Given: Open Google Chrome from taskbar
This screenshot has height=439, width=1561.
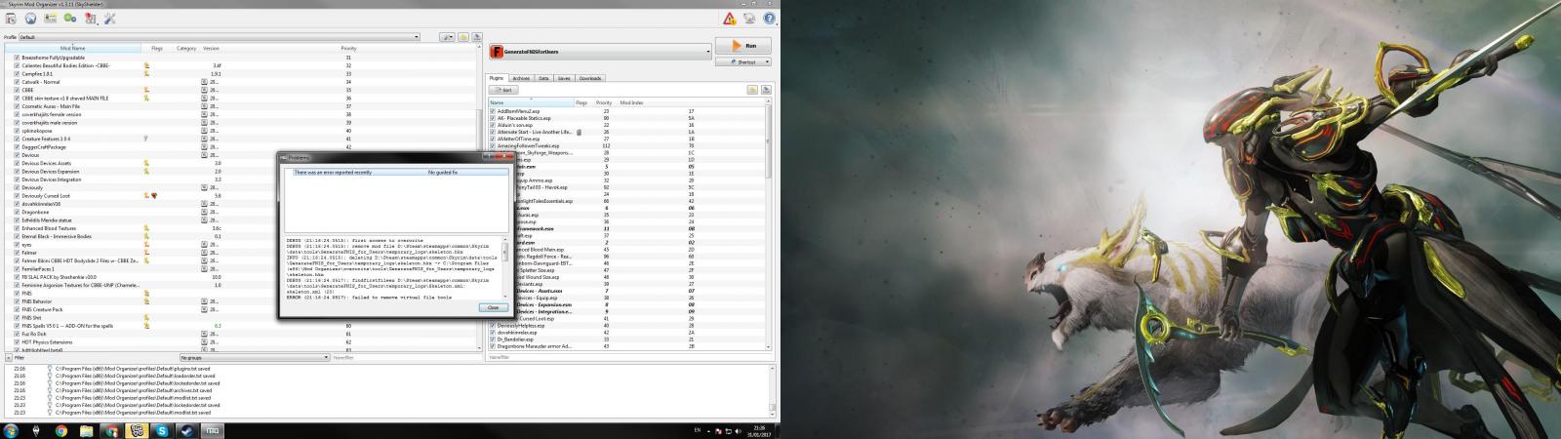Looking at the screenshot, I should pos(60,429).
